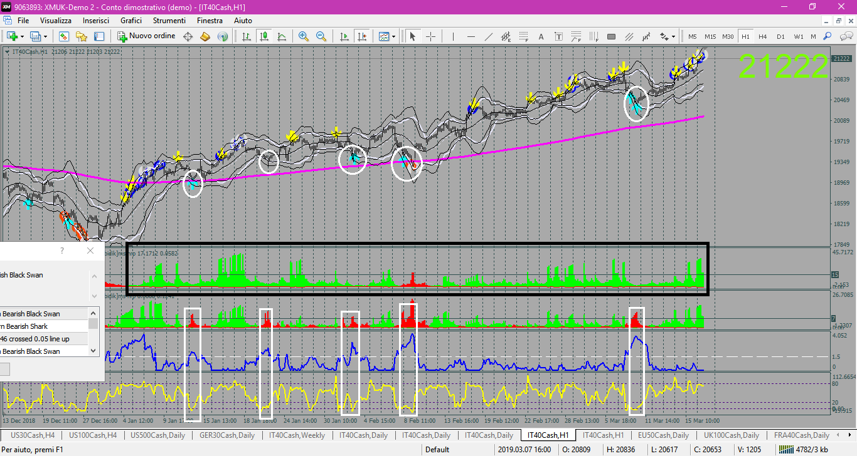This screenshot has width=857, height=456.
Task: Open the Navigator starred-folder icon
Action: point(82,36)
